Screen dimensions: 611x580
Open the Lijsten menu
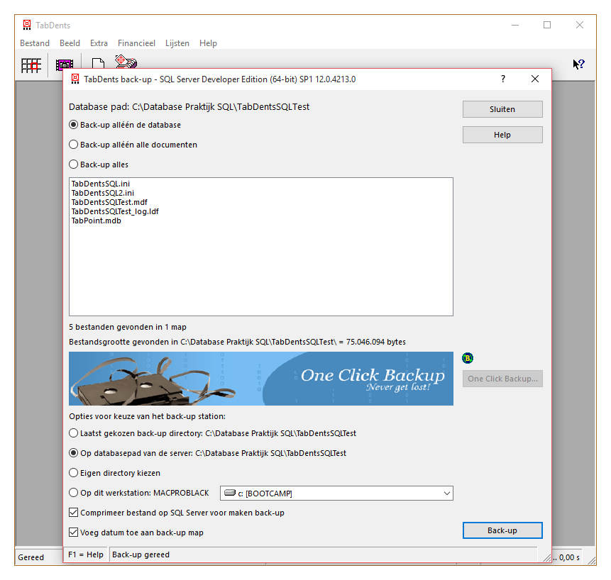coord(177,43)
